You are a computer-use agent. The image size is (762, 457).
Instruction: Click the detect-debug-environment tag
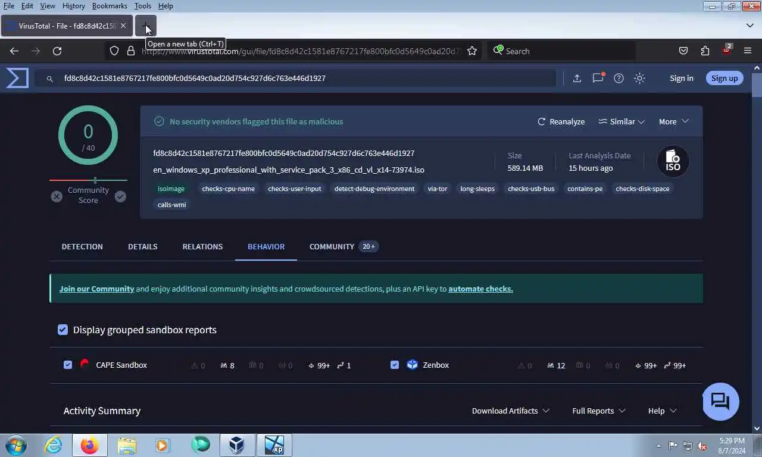point(374,189)
